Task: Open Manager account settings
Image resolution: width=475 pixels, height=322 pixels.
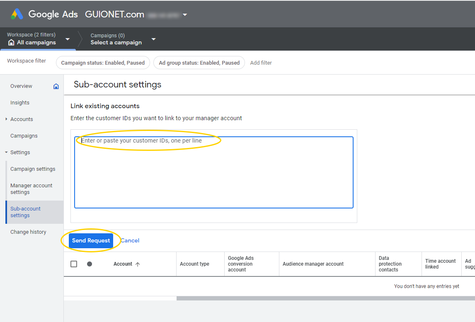Action: (x=31, y=189)
